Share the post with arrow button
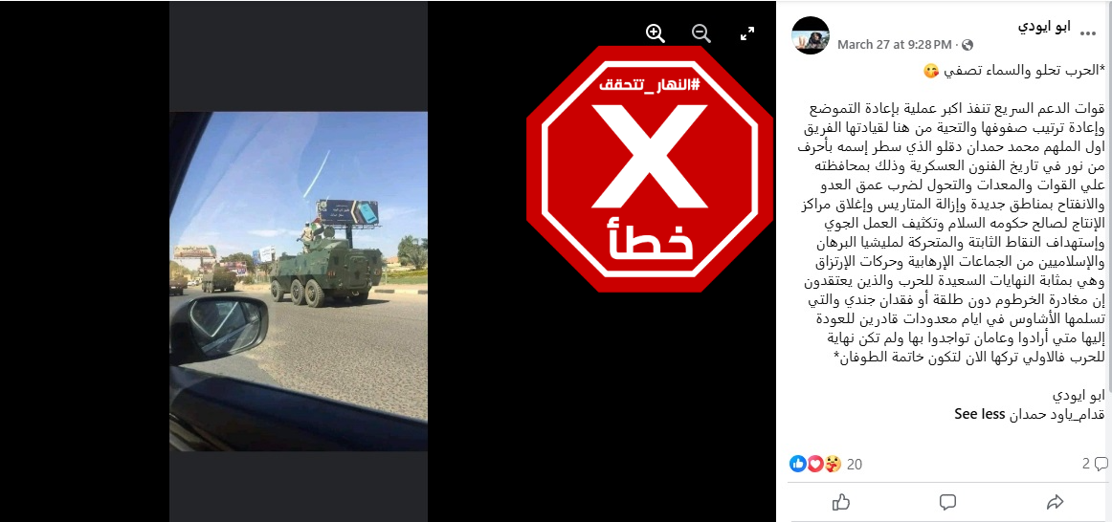The image size is (1112, 522). tap(1055, 502)
